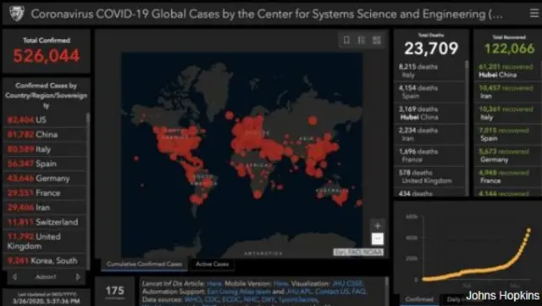Click the Germany recovered entry

507,155
